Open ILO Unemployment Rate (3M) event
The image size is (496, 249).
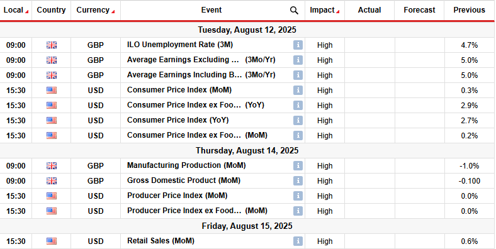[180, 45]
